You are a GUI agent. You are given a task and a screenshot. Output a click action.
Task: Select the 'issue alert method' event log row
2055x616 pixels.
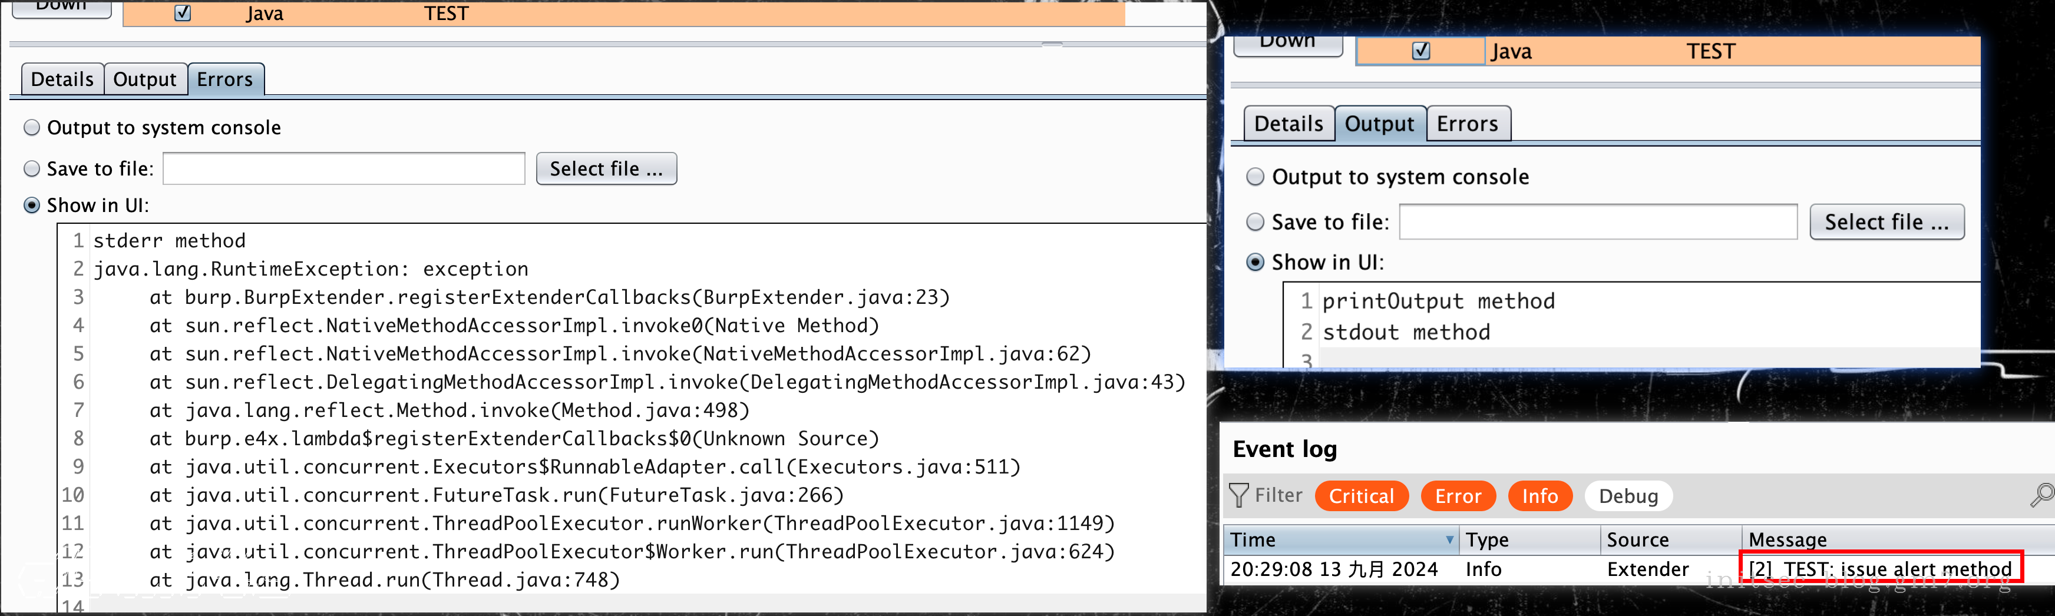(1879, 569)
